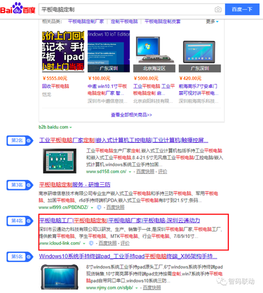Viewport: 263px width, 293px height.
Task: Click seller 深圳前海高乐科技...
Action: point(198,101)
